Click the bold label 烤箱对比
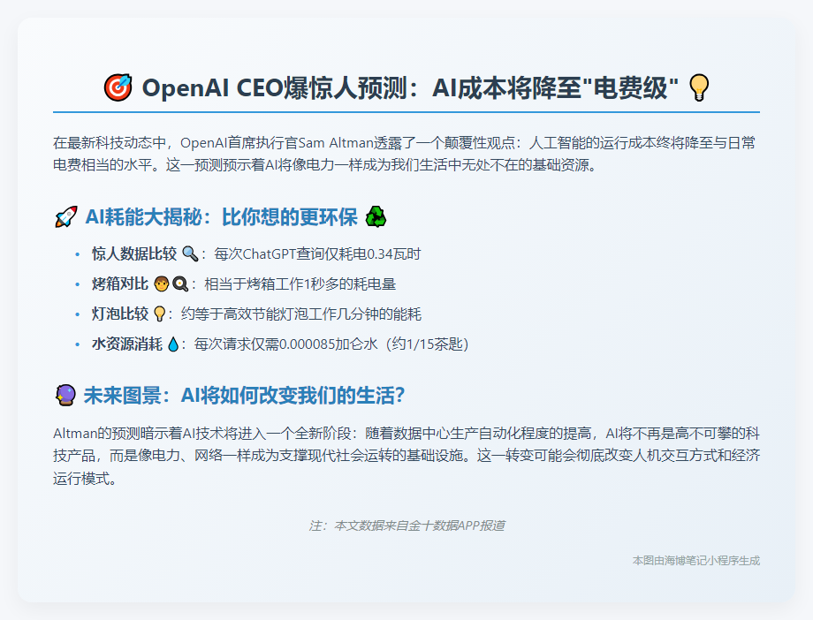The height and width of the screenshot is (620, 813). click(x=120, y=284)
